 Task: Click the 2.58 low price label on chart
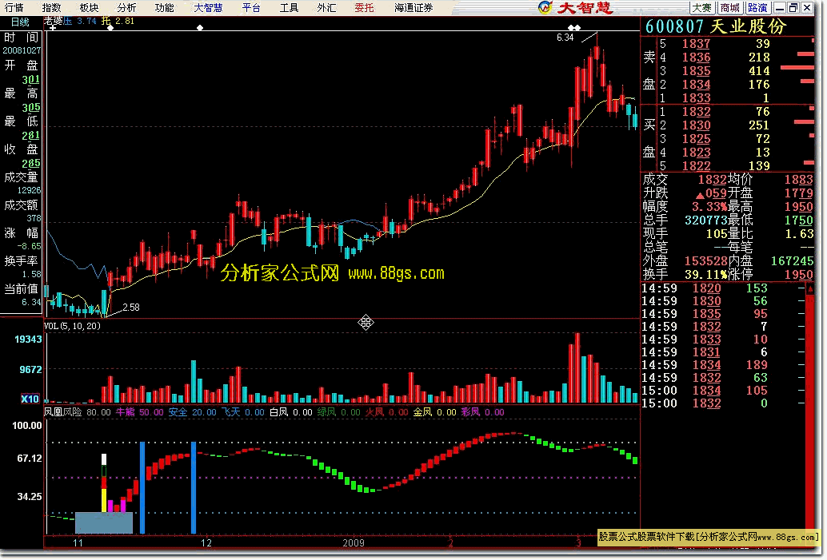coord(131,307)
